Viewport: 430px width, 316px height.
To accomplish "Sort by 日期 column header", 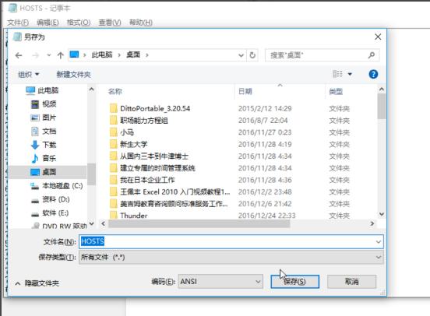I will [x=245, y=91].
